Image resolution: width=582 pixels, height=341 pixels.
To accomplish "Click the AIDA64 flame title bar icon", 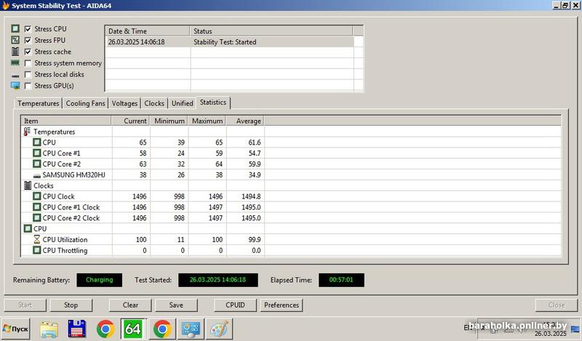I will tap(5, 5).
